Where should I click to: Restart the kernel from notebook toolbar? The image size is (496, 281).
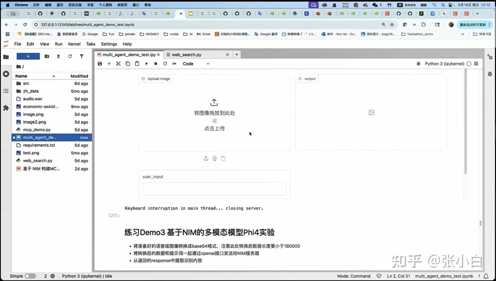165,64
